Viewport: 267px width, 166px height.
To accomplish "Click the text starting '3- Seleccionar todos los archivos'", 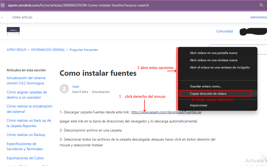I will pos(137,142).
